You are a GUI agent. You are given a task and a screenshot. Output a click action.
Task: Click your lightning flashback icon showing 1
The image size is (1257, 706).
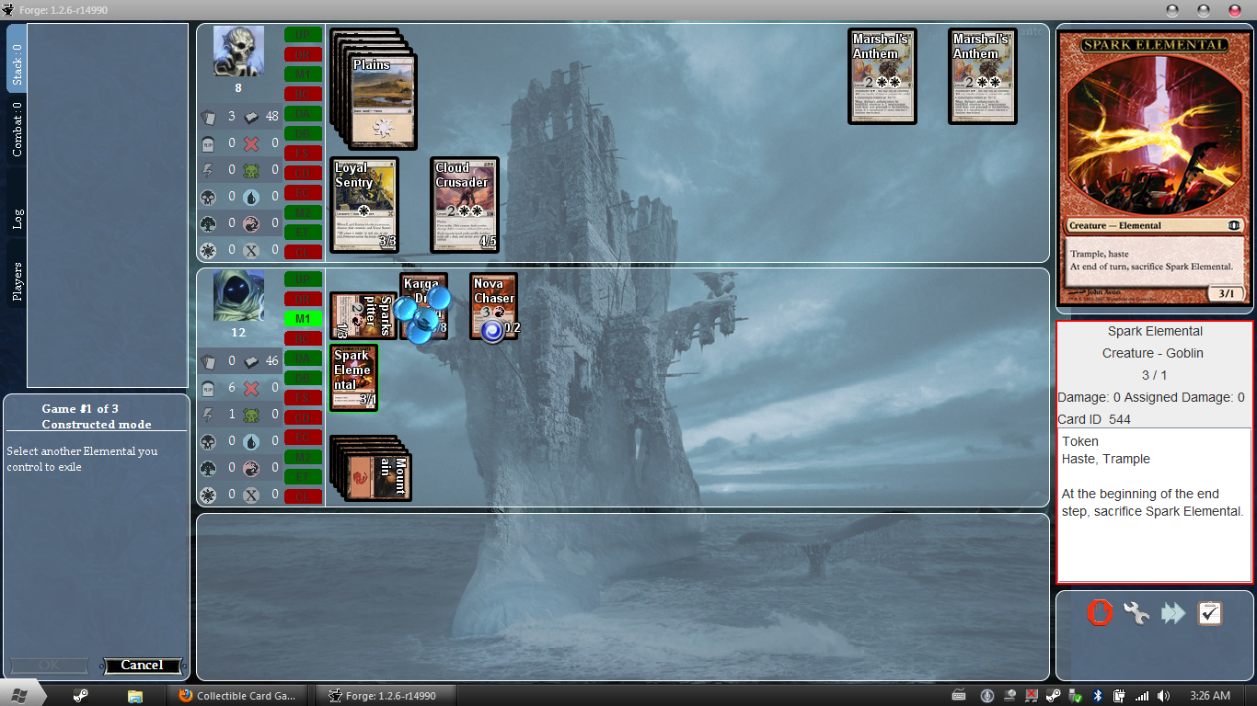[208, 415]
